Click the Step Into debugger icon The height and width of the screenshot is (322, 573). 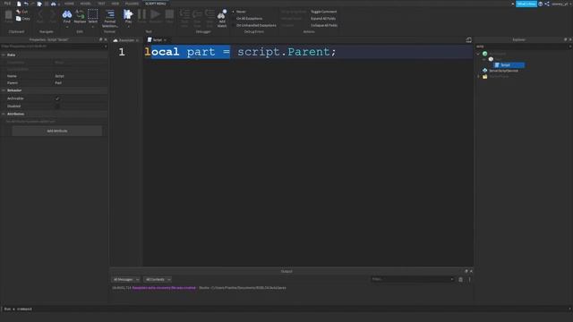coord(184,14)
